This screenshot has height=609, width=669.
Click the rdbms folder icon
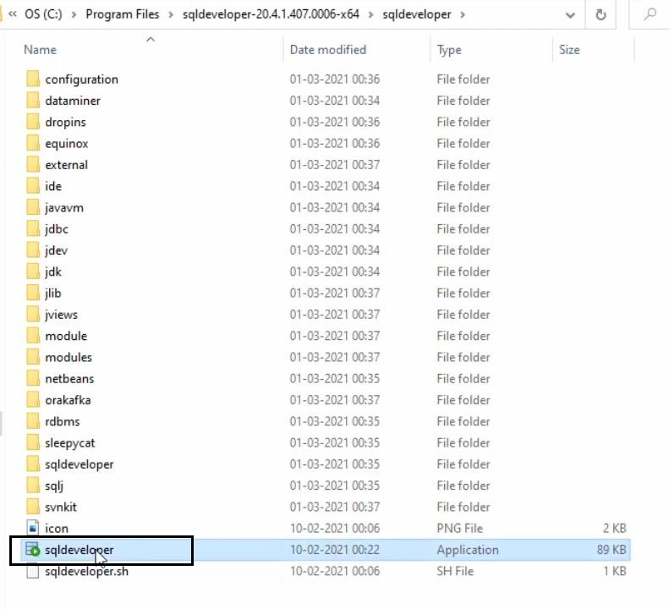(33, 421)
